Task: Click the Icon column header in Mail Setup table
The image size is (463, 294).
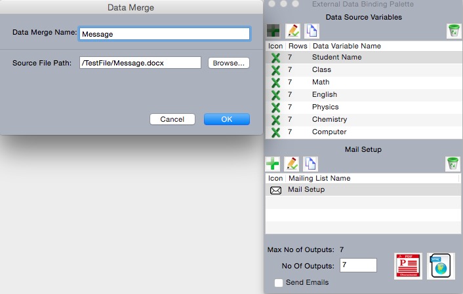Action: point(275,178)
